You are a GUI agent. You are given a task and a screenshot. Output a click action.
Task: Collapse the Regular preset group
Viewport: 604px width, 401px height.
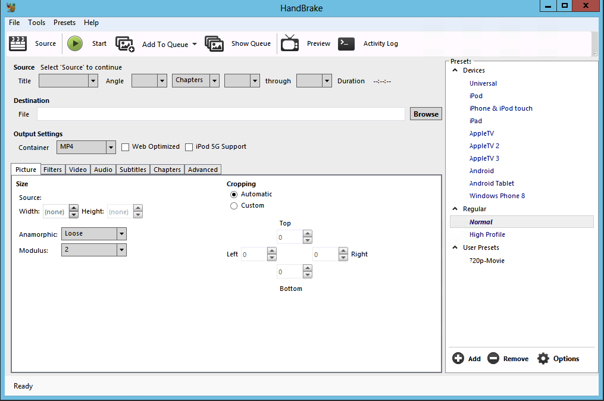coord(455,209)
